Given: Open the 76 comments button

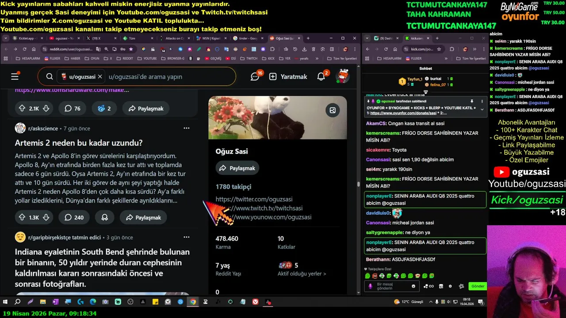Looking at the screenshot, I should point(73,108).
